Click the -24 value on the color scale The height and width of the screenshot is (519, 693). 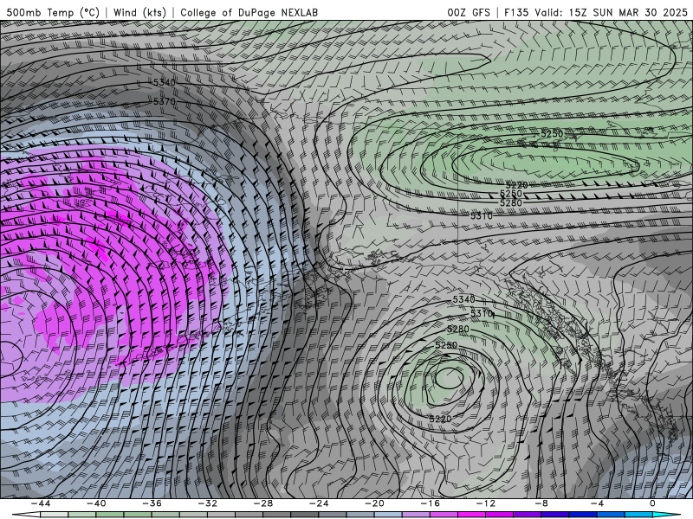[319, 503]
